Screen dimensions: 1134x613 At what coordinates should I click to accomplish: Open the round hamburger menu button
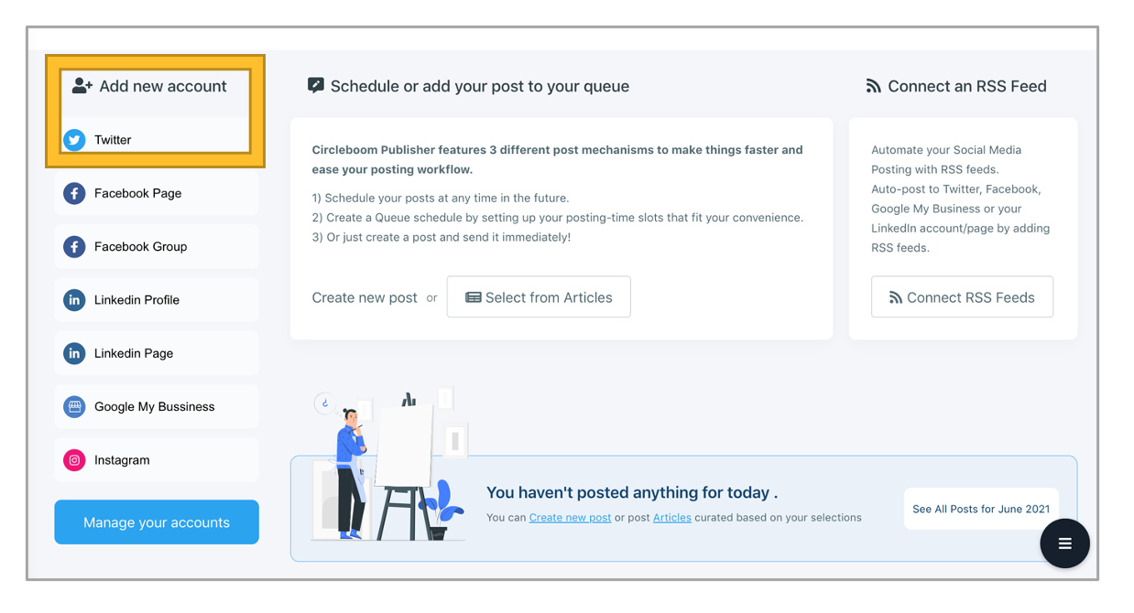1064,543
